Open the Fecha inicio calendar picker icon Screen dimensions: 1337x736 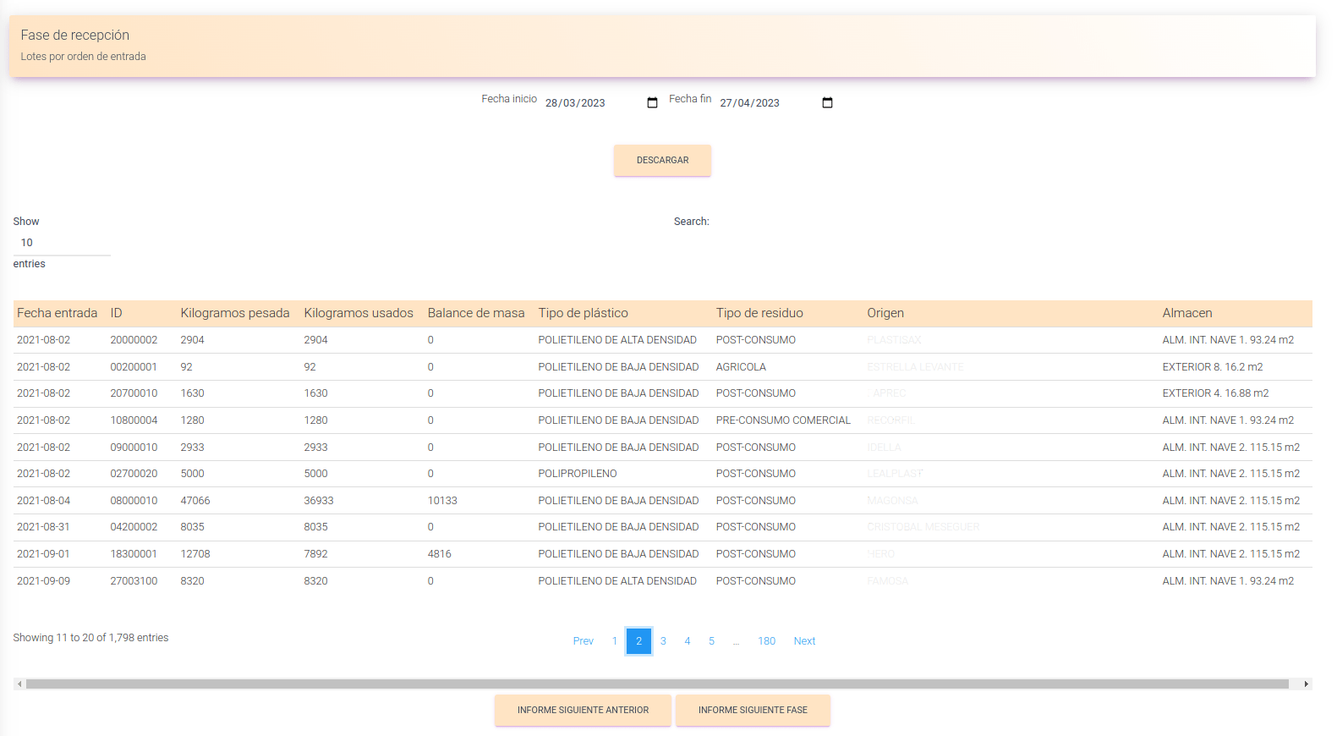pyautogui.click(x=652, y=103)
